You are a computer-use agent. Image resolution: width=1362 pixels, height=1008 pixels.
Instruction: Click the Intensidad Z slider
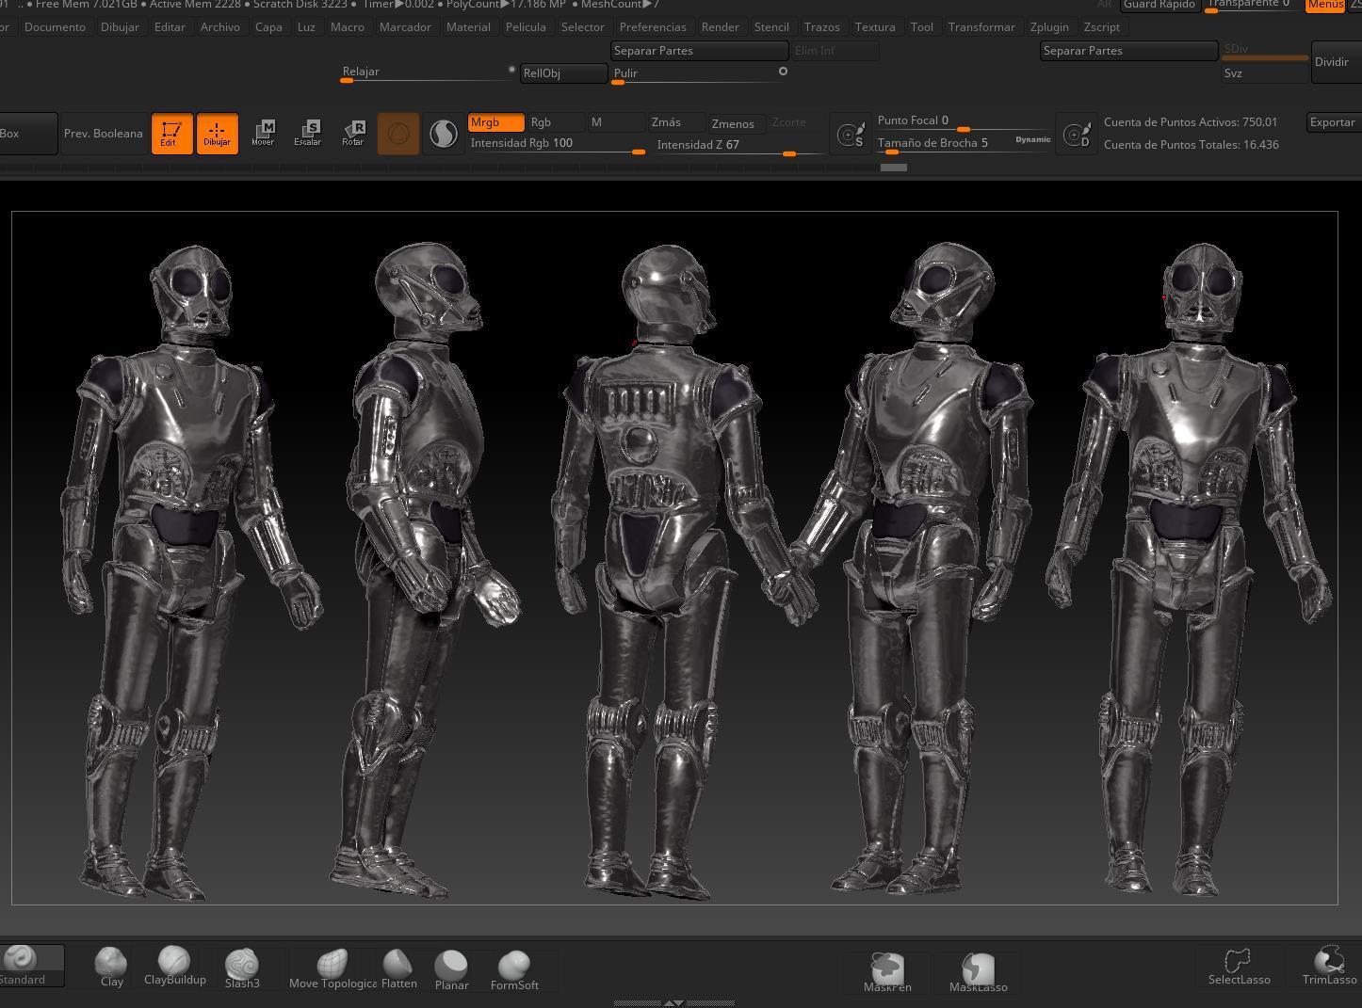pos(739,146)
